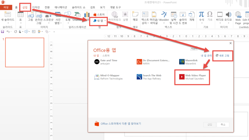Select the Search The Web app

pyautogui.click(x=149, y=77)
